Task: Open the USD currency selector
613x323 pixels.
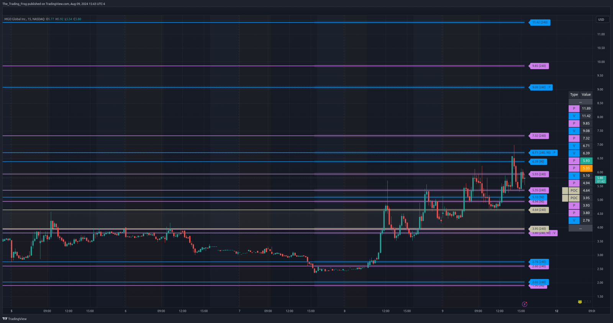Action: (x=602, y=19)
